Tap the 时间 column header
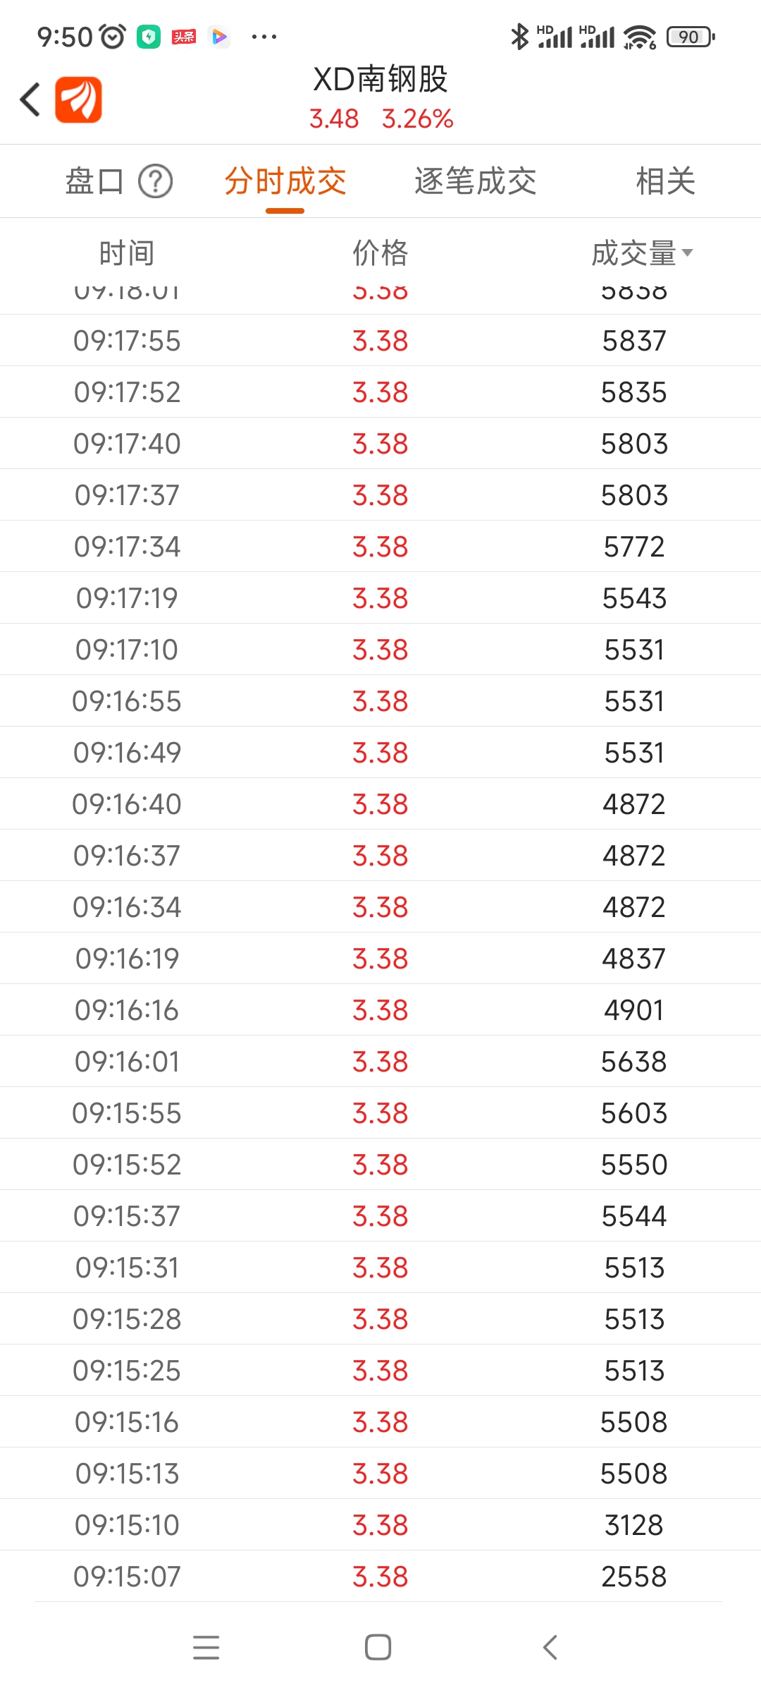Viewport: 761px width, 1693px height. coord(127,253)
